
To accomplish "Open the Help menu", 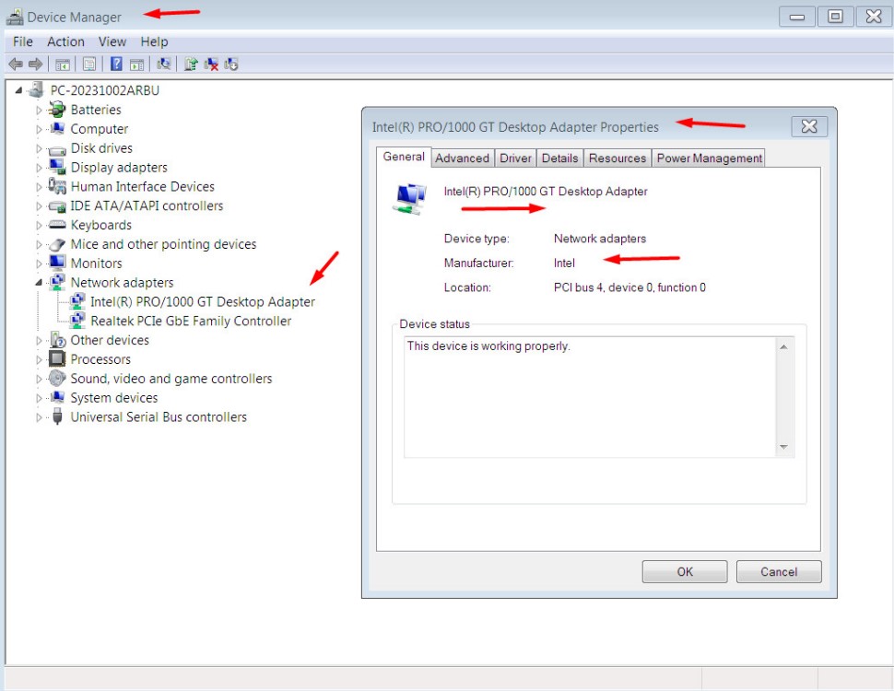I will [x=154, y=41].
